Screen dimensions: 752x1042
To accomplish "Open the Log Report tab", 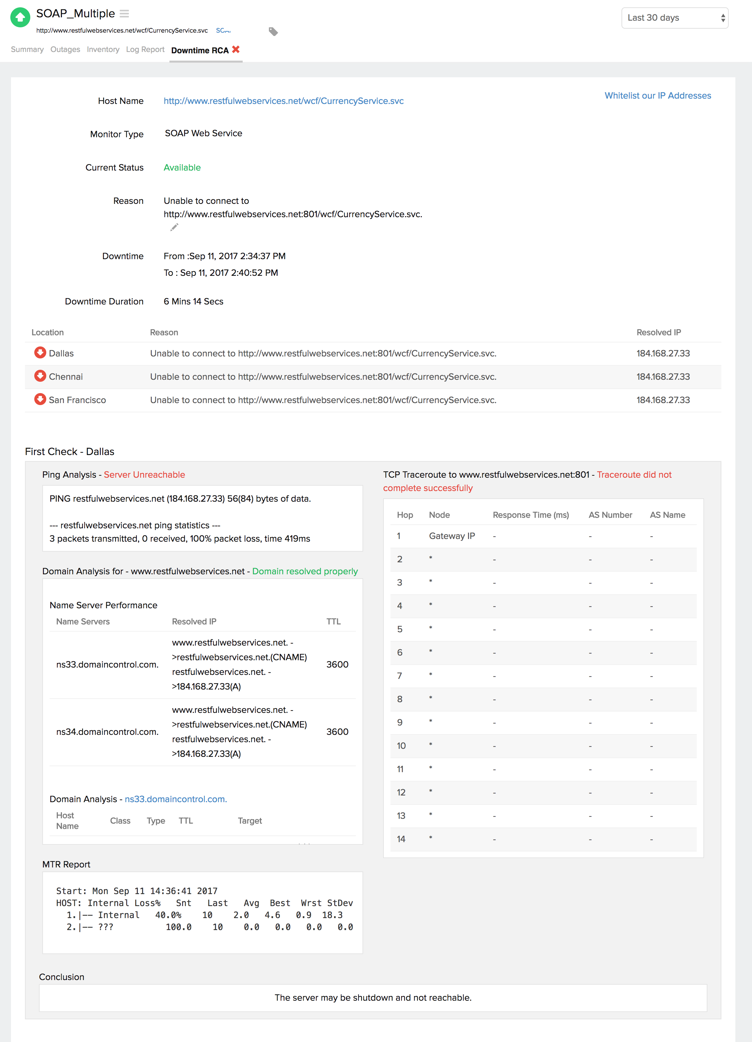I will coord(145,50).
